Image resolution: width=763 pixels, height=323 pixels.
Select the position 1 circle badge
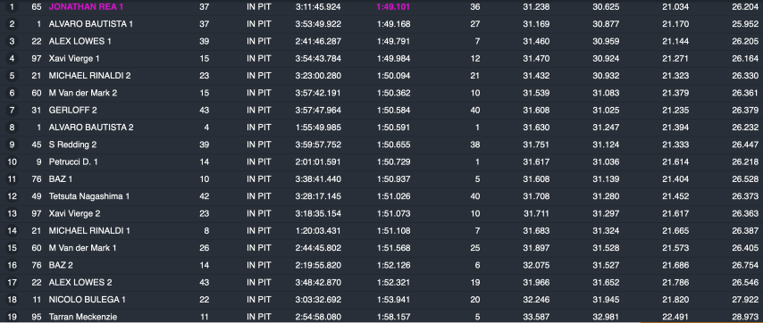[12, 7]
